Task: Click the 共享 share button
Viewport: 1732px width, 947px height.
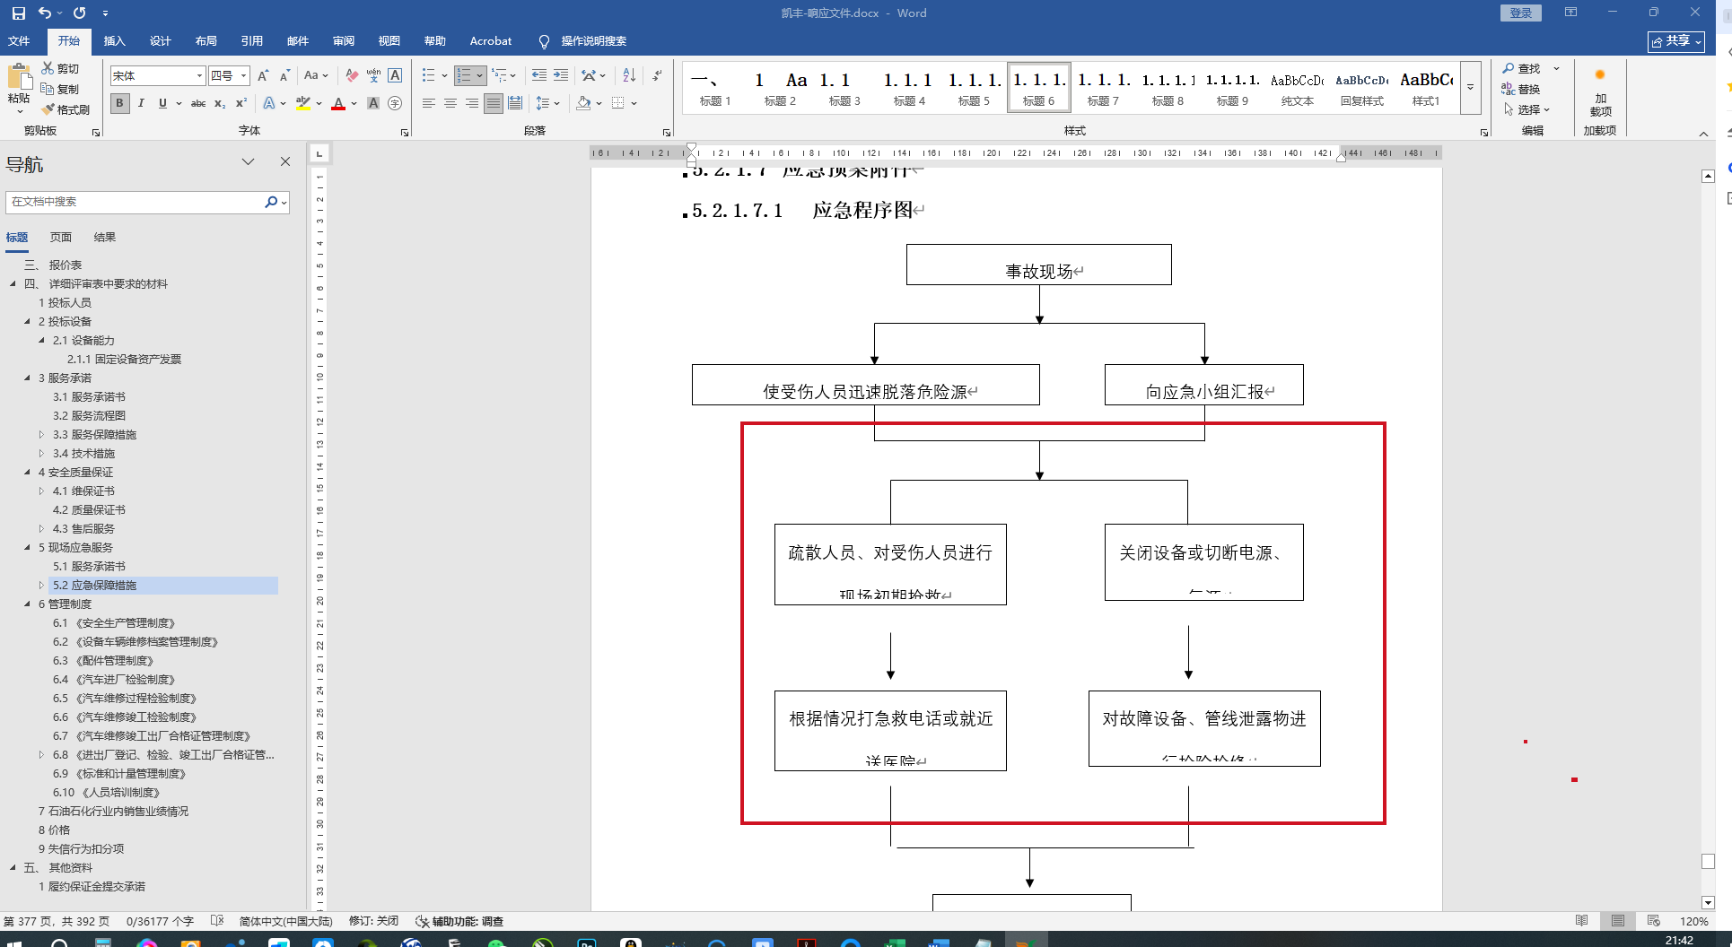Action: pos(1676,41)
